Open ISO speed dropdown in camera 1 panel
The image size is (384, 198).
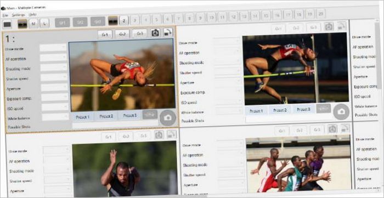click(55, 107)
